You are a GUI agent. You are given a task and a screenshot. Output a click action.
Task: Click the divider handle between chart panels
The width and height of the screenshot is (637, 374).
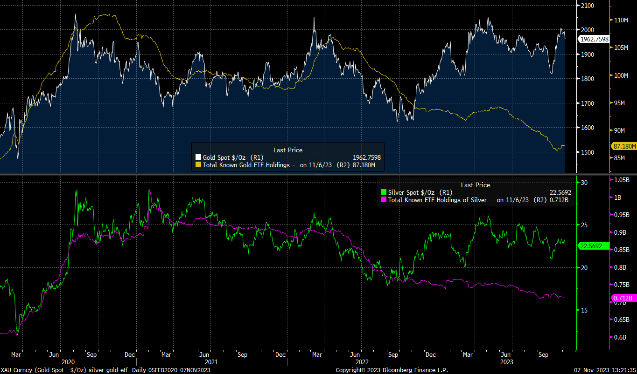coord(319,175)
